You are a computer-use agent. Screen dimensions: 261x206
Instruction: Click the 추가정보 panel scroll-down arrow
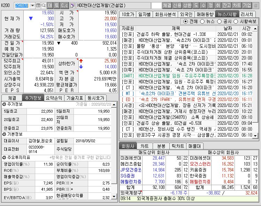114,196
